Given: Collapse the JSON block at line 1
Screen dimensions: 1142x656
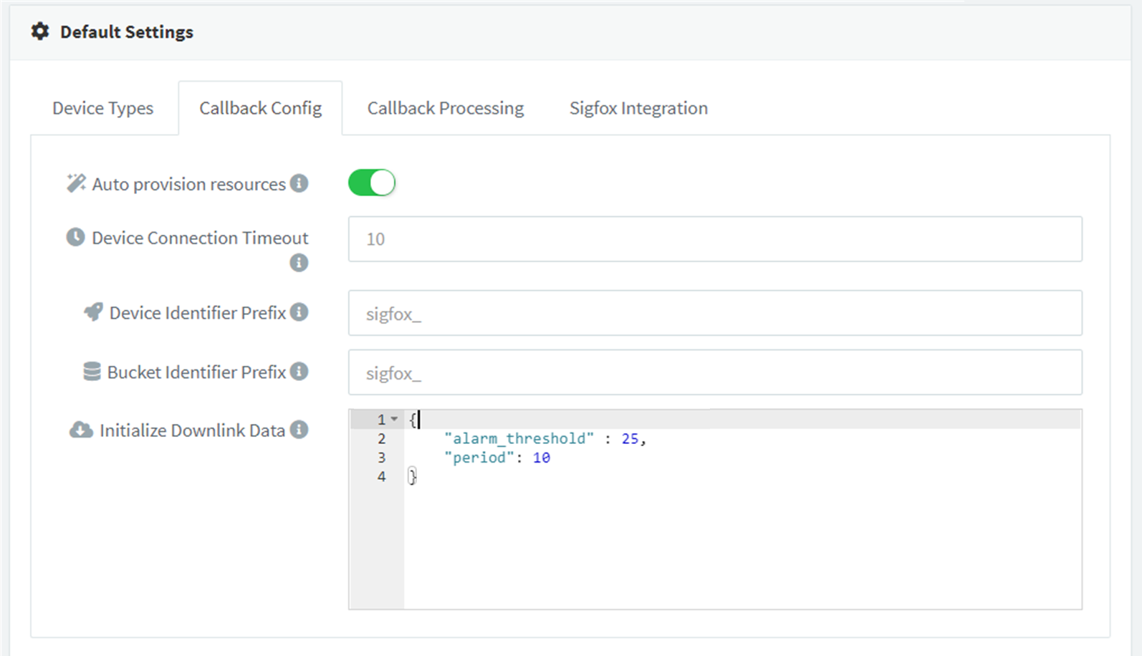Looking at the screenshot, I should tap(394, 419).
